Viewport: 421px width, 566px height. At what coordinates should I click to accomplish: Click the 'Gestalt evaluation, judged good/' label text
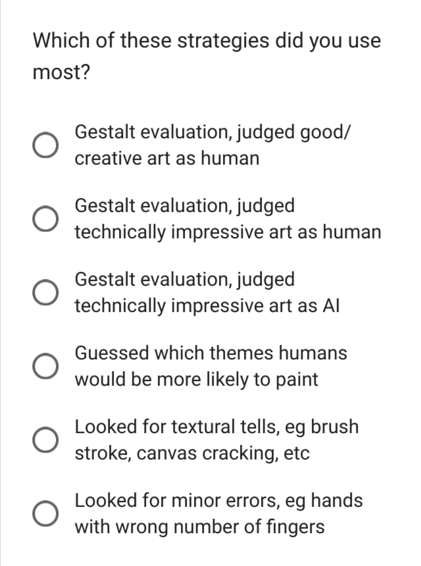[214, 132]
